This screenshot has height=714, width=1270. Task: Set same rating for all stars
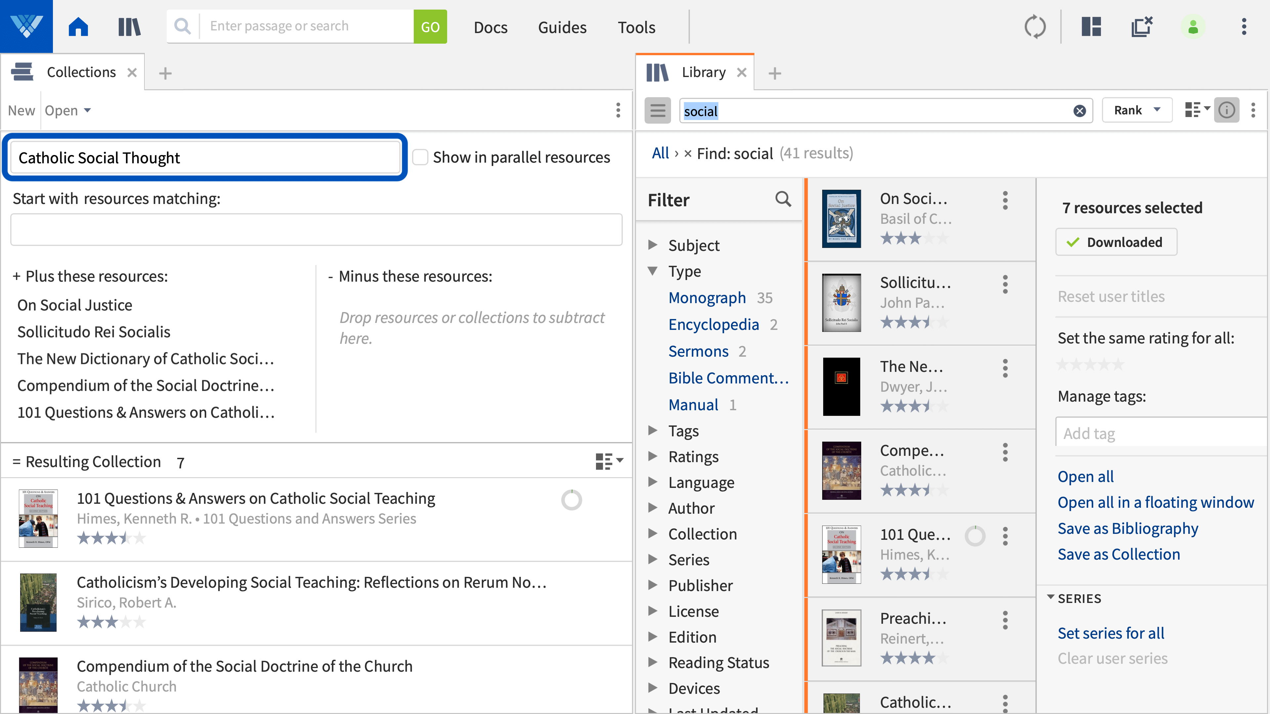point(1090,364)
